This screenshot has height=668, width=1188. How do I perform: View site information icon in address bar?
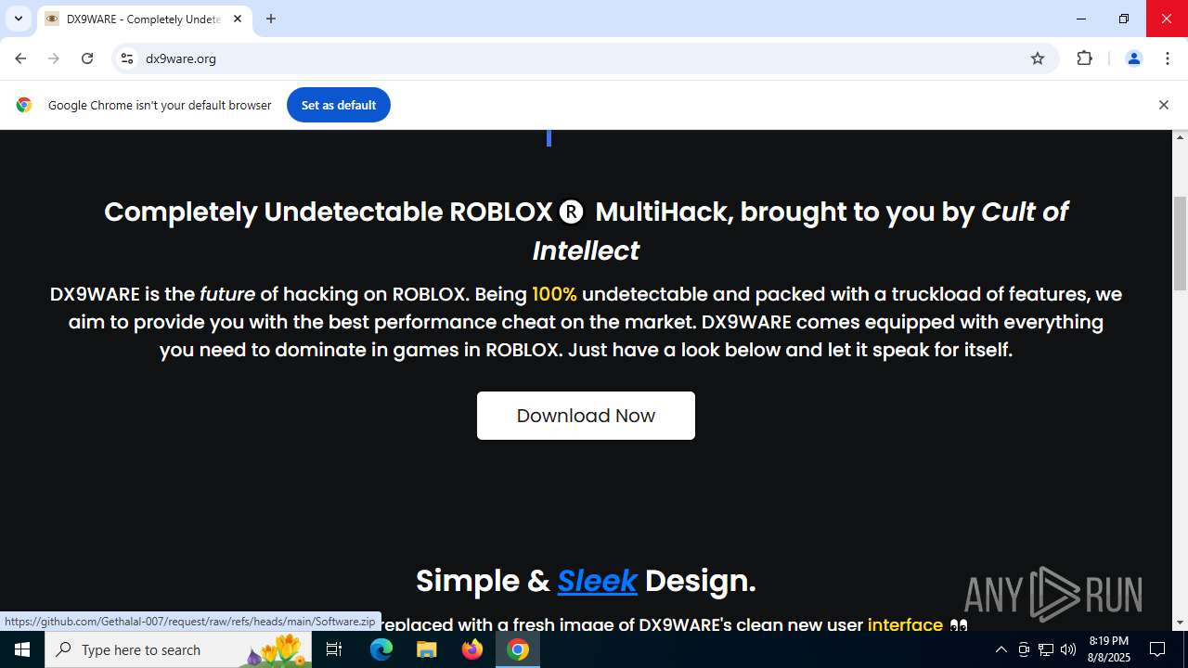click(x=127, y=58)
